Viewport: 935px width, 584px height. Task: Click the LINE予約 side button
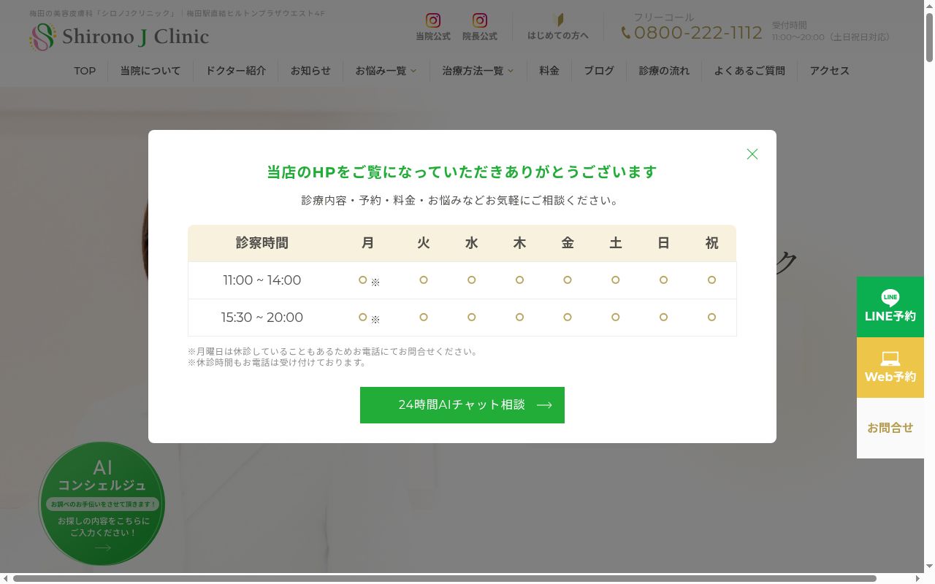point(890,307)
